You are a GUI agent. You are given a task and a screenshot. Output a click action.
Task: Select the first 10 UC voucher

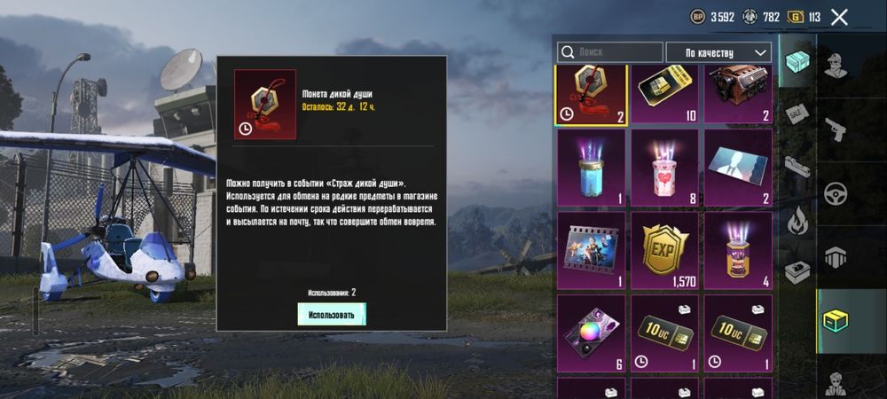[x=664, y=333]
